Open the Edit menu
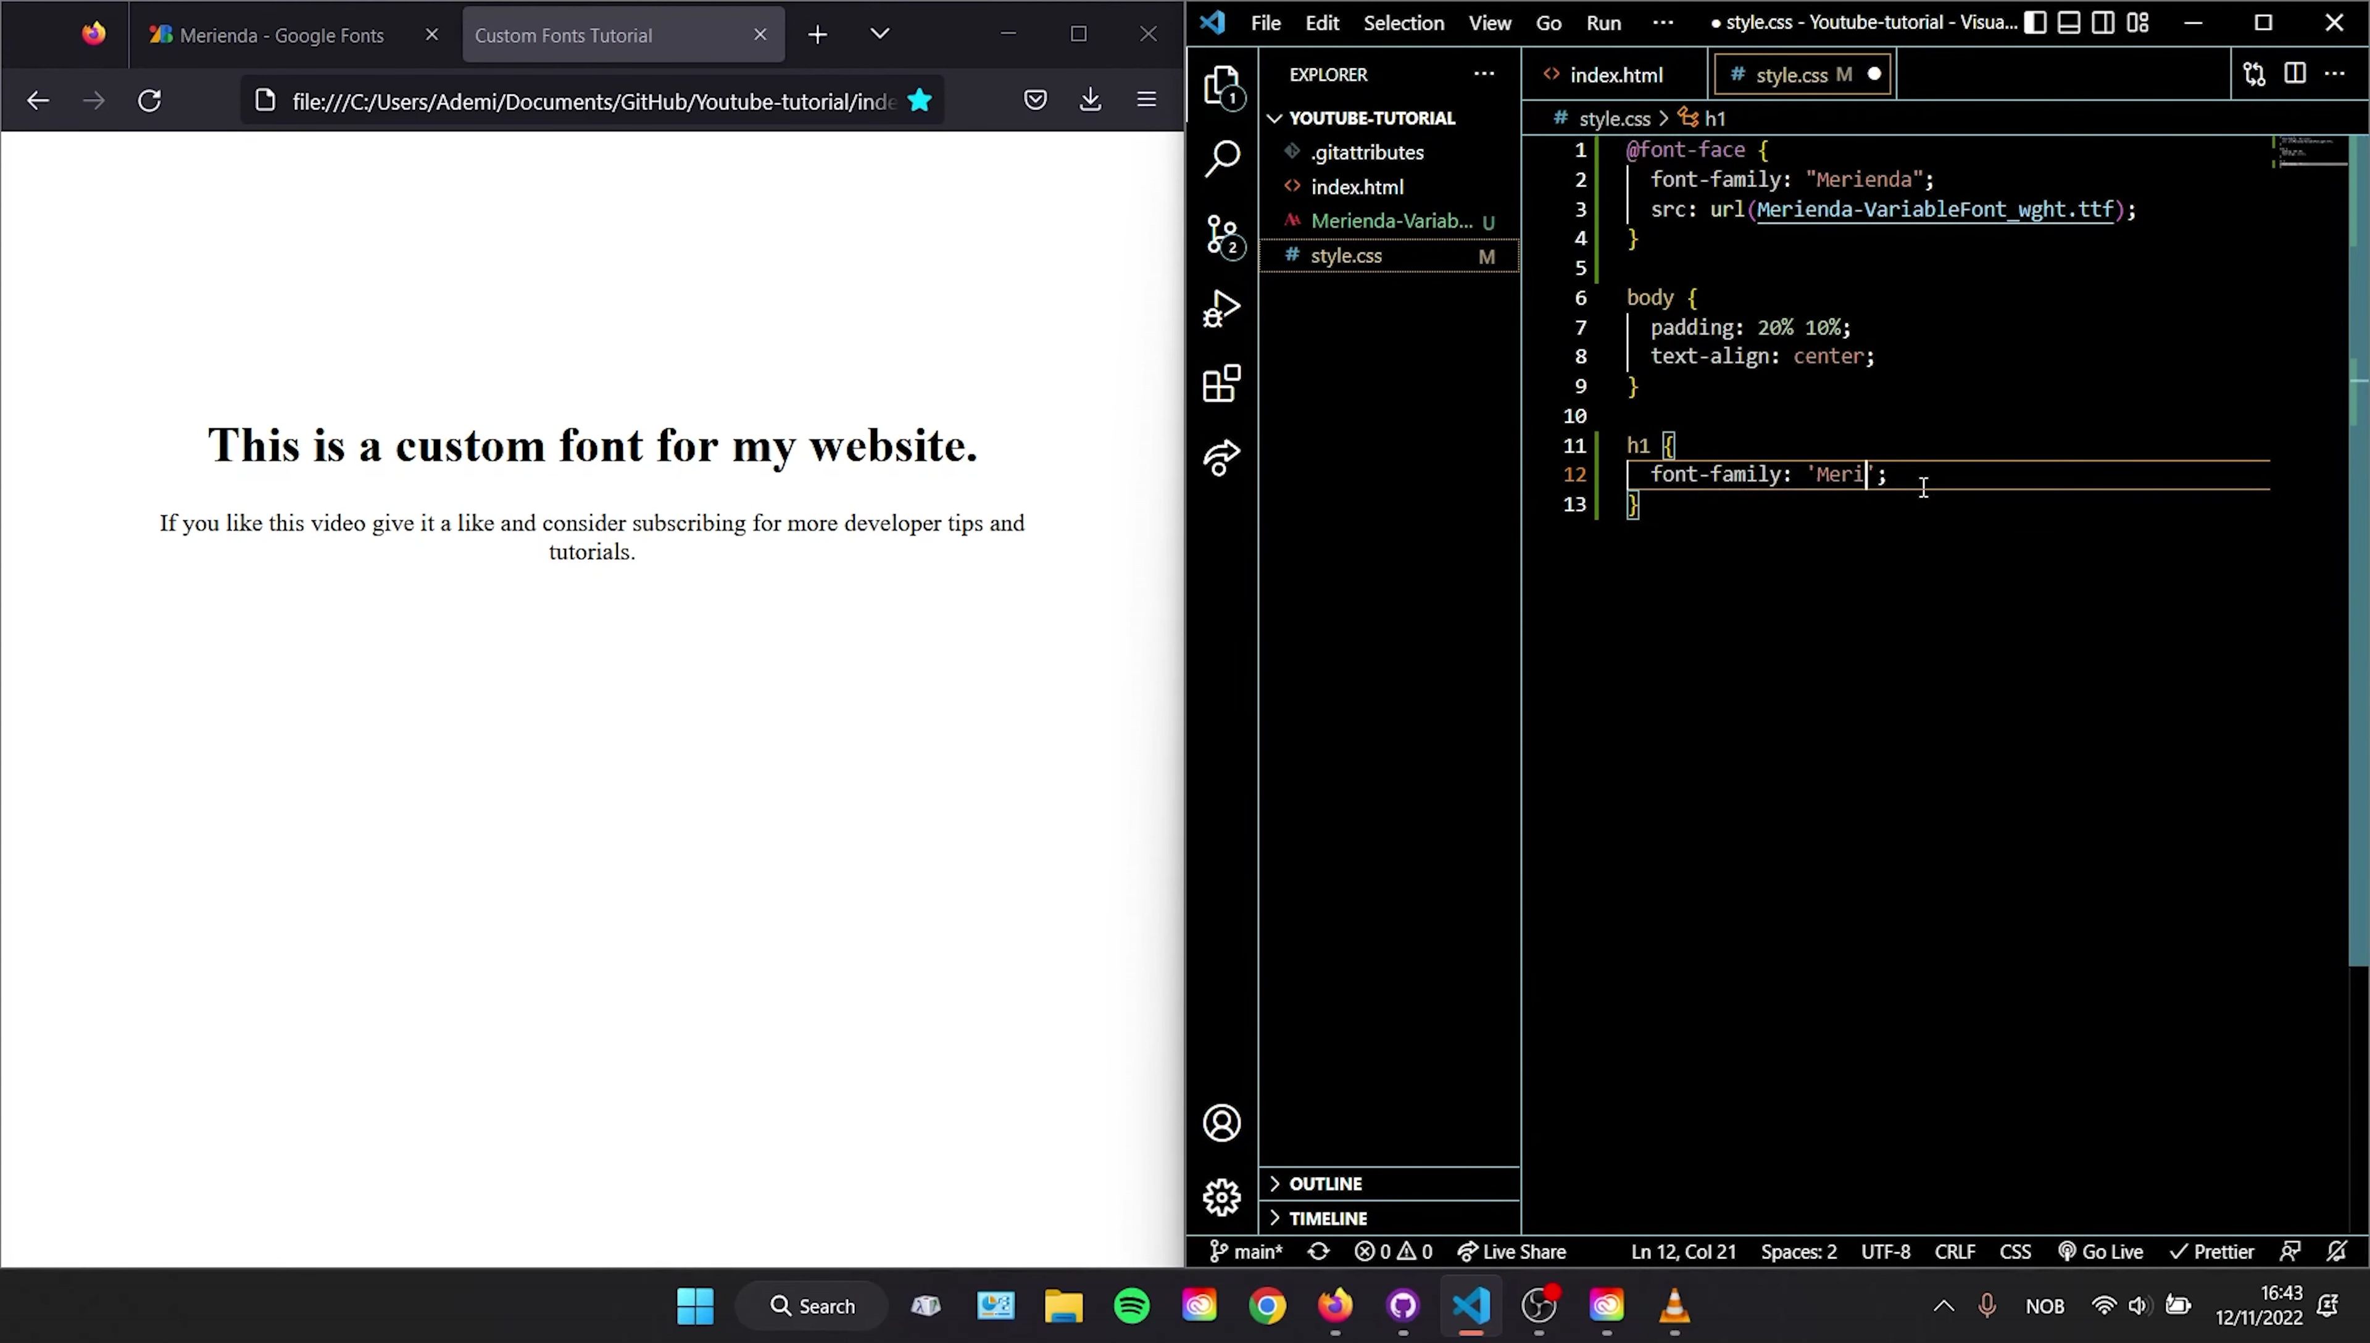The height and width of the screenshot is (1343, 2370). [1321, 23]
